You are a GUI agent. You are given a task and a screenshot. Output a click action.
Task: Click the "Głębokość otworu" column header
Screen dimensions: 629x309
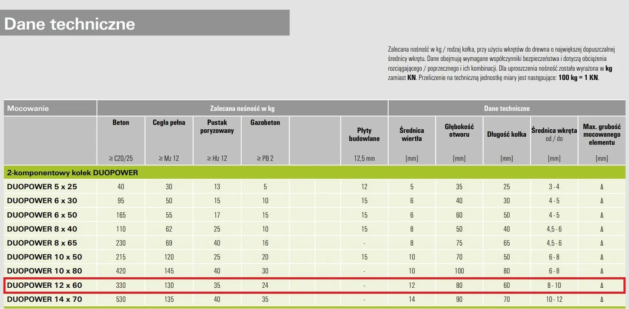click(459, 130)
